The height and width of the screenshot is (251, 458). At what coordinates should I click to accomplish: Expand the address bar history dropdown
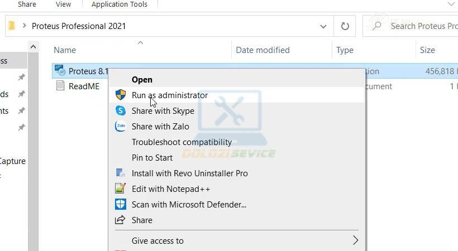pos(323,26)
